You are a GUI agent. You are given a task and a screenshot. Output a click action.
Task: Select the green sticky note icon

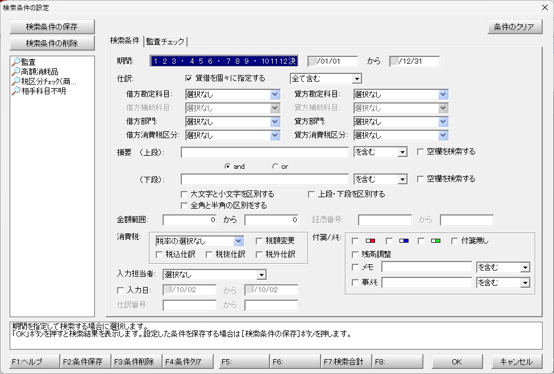coord(436,241)
